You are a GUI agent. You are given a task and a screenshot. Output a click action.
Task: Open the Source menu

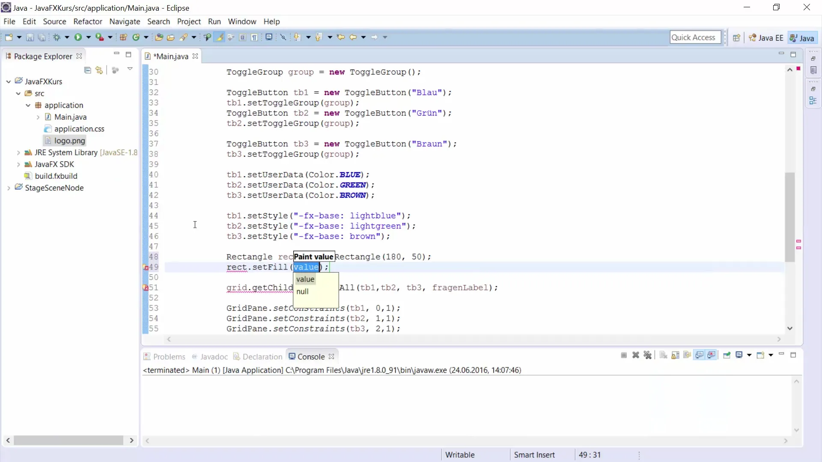(x=54, y=21)
